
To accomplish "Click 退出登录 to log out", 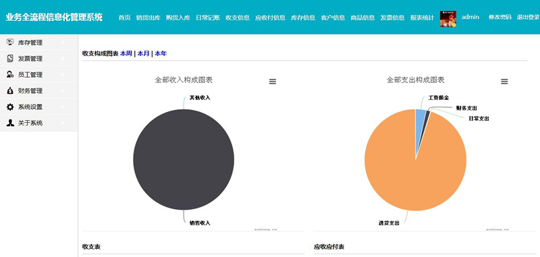I will (x=528, y=18).
